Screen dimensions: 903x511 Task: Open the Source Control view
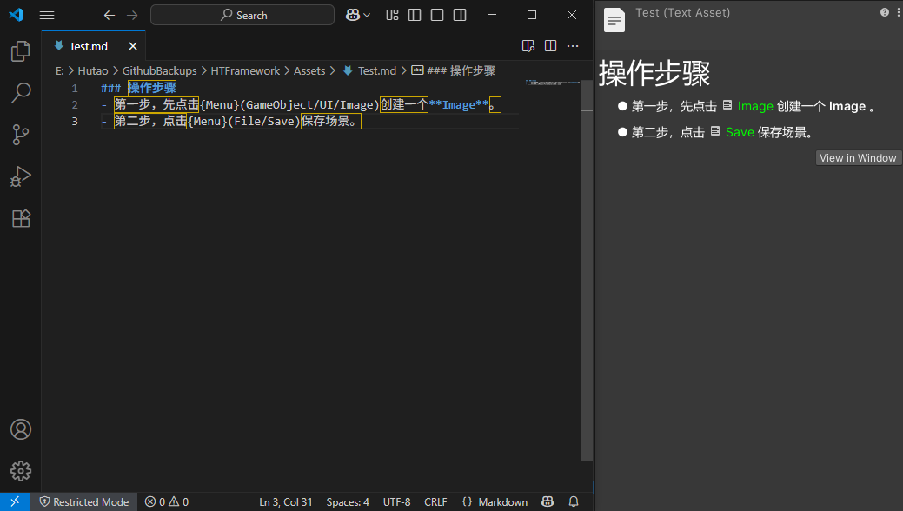(20, 135)
